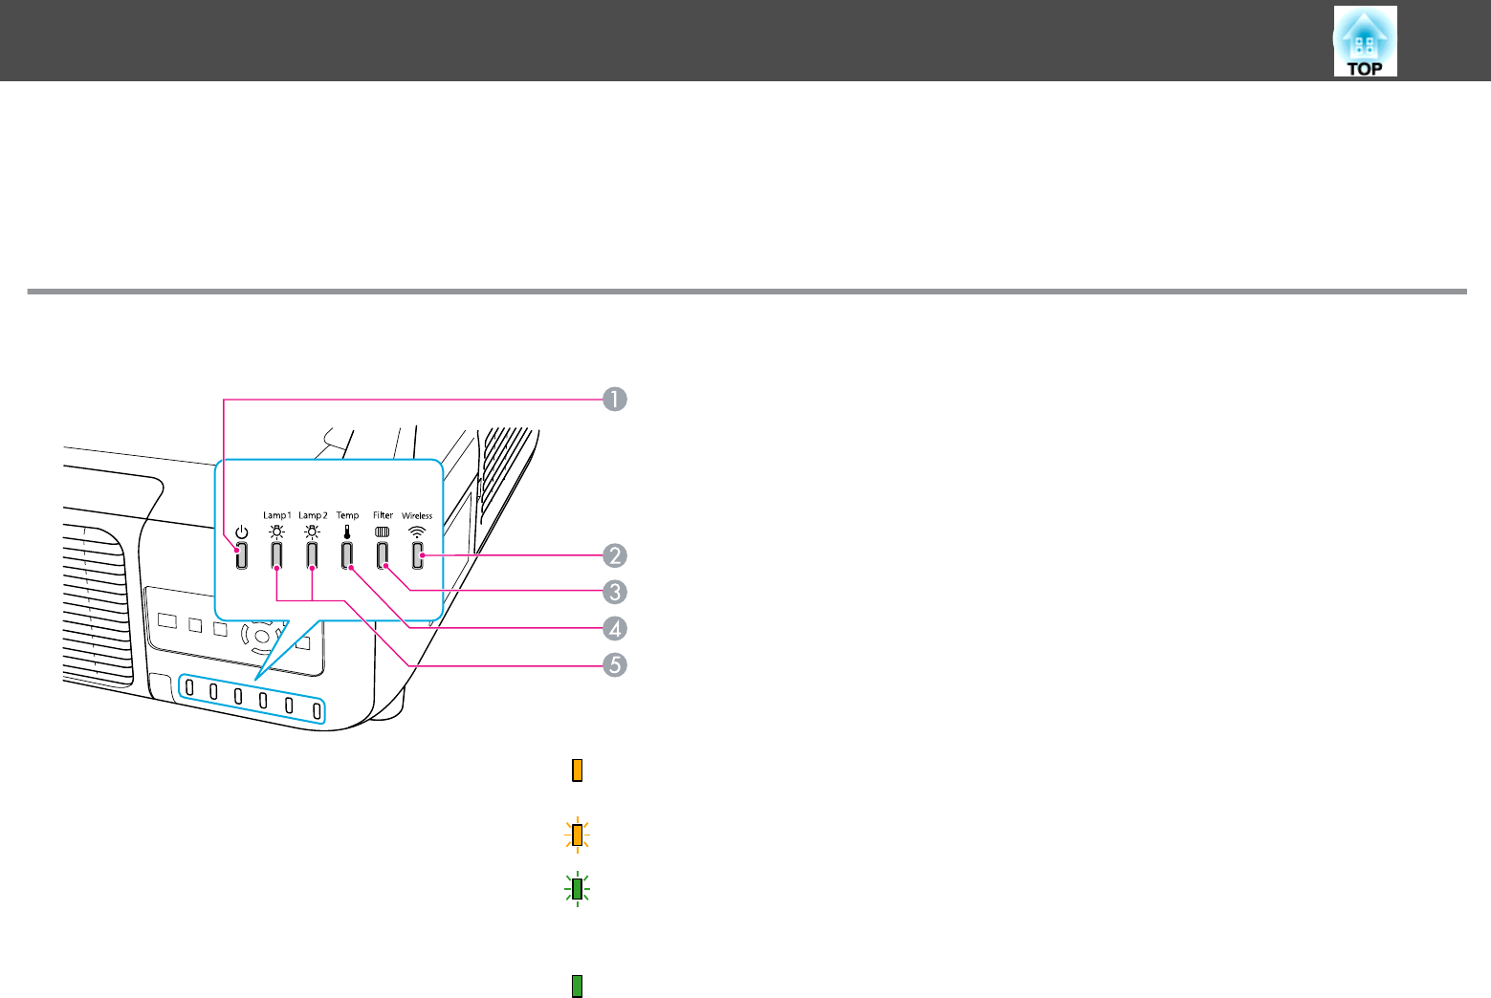The width and height of the screenshot is (1491, 998).
Task: Click the solid green lit indicator symbol
Action: pyautogui.click(x=577, y=986)
